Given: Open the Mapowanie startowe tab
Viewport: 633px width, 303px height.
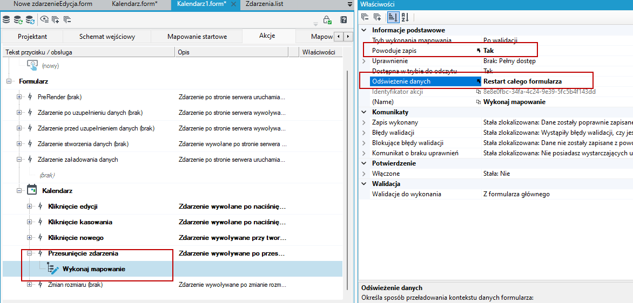Looking at the screenshot, I should click(197, 37).
